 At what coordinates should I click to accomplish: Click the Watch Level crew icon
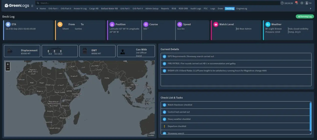tap(216, 24)
